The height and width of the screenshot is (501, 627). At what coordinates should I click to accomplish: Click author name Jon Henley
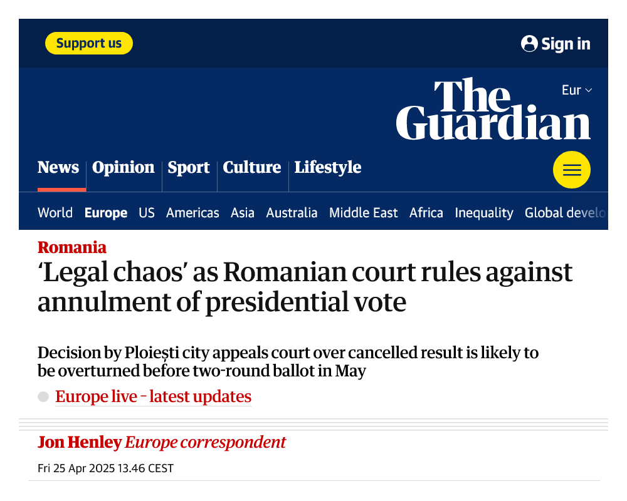80,442
